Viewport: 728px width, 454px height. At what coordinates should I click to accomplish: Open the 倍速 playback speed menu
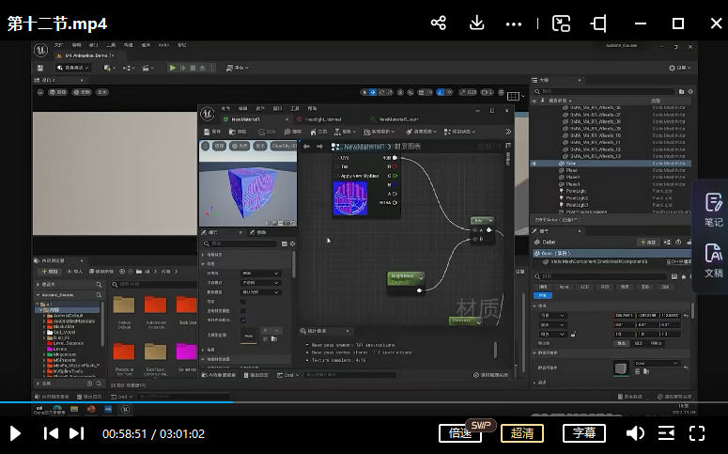point(460,433)
